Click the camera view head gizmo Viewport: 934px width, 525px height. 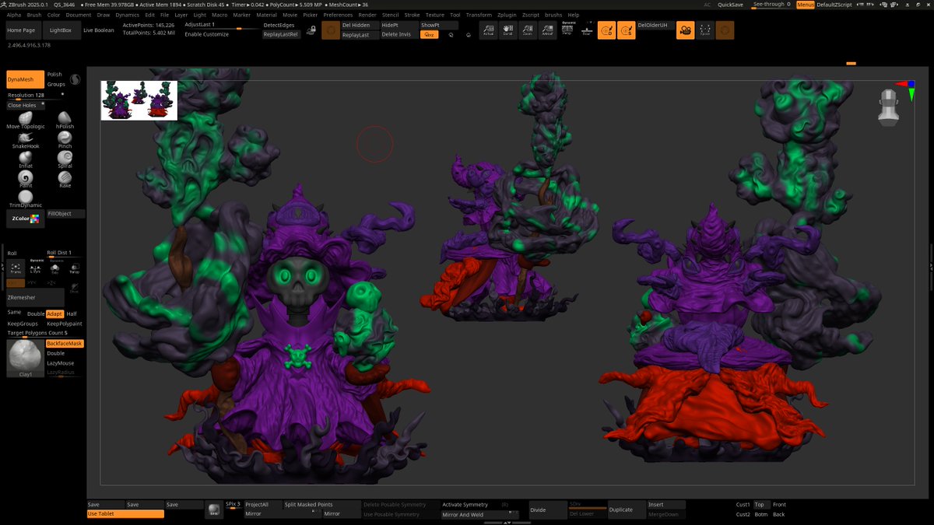tap(888, 107)
